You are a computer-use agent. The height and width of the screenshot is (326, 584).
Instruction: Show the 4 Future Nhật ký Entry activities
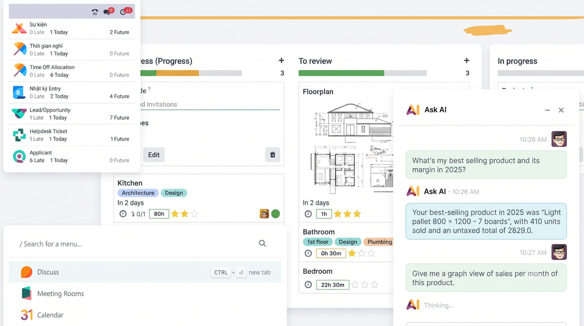tap(119, 96)
